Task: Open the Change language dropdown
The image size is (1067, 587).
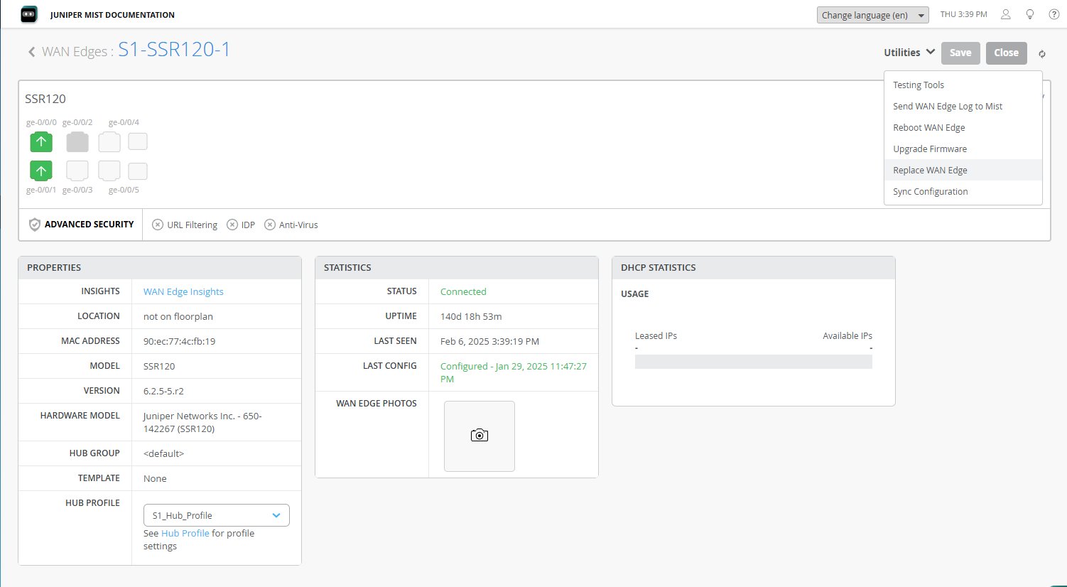Action: pyautogui.click(x=873, y=15)
